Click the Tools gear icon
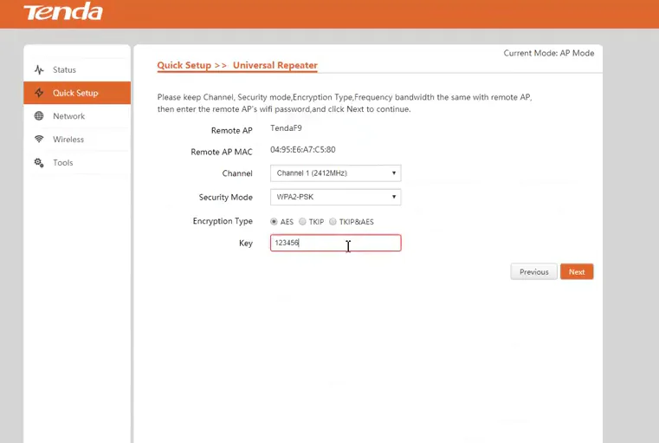 pos(39,163)
